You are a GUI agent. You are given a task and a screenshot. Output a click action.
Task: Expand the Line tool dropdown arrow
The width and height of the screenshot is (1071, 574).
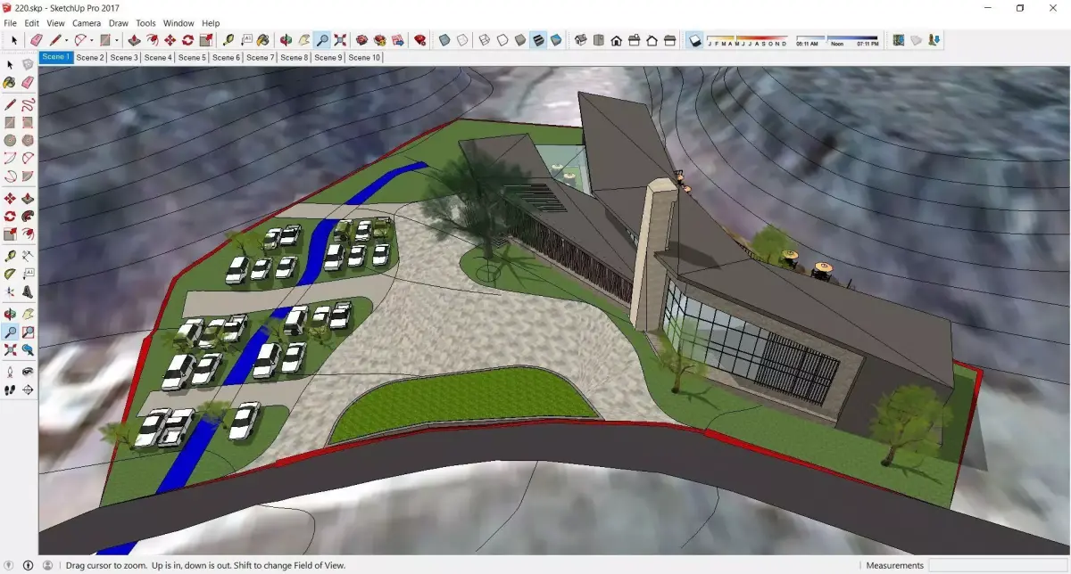(x=67, y=40)
